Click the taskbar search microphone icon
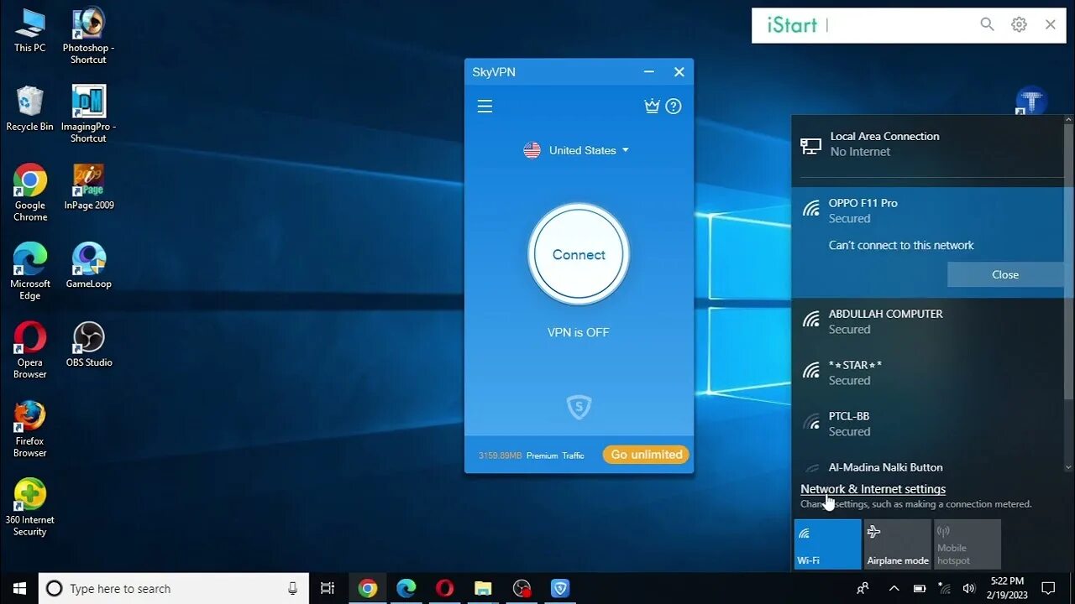This screenshot has height=604, width=1075. click(292, 588)
